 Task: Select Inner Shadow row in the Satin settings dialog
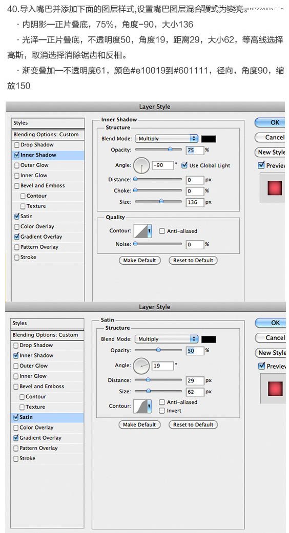[47, 355]
